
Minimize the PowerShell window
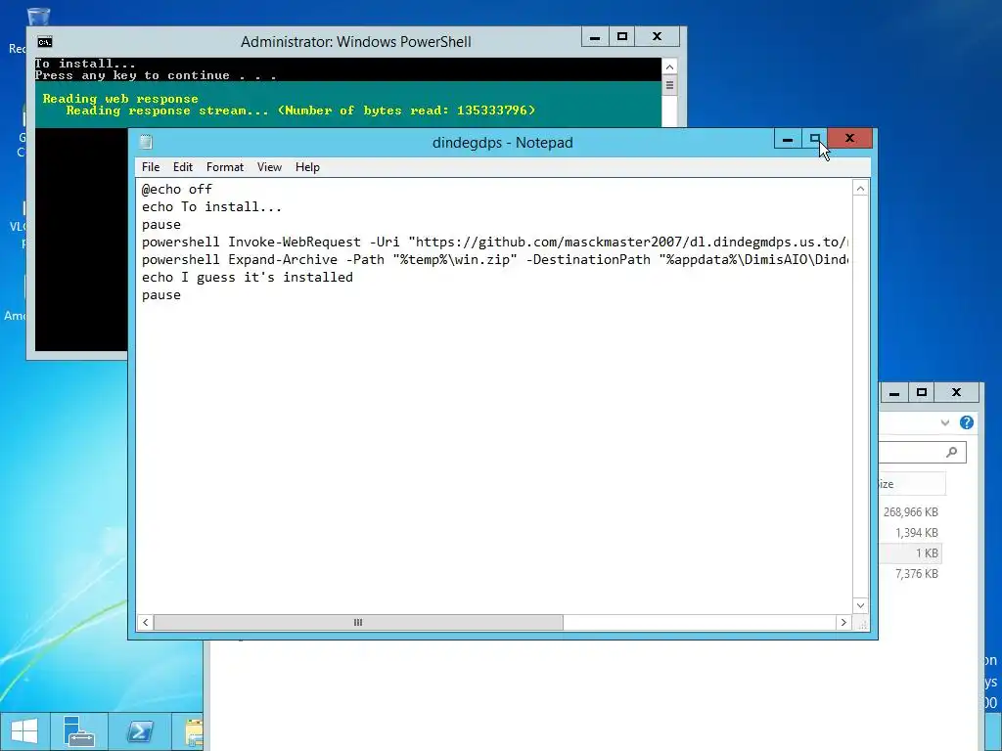pyautogui.click(x=595, y=37)
